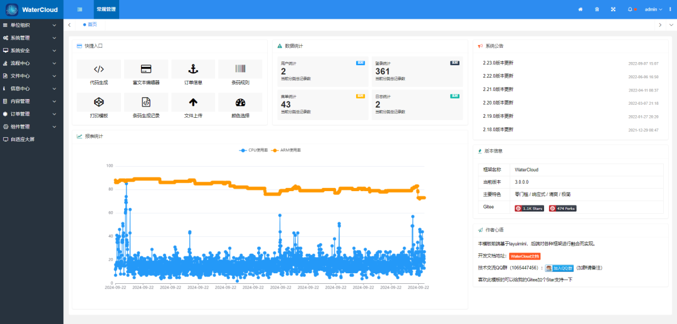Click the 1.1K Stars Gitee badge
This screenshot has height=324, width=677.
coord(529,208)
